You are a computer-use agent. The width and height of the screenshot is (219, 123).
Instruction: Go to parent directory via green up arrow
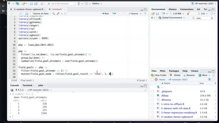[158, 87]
